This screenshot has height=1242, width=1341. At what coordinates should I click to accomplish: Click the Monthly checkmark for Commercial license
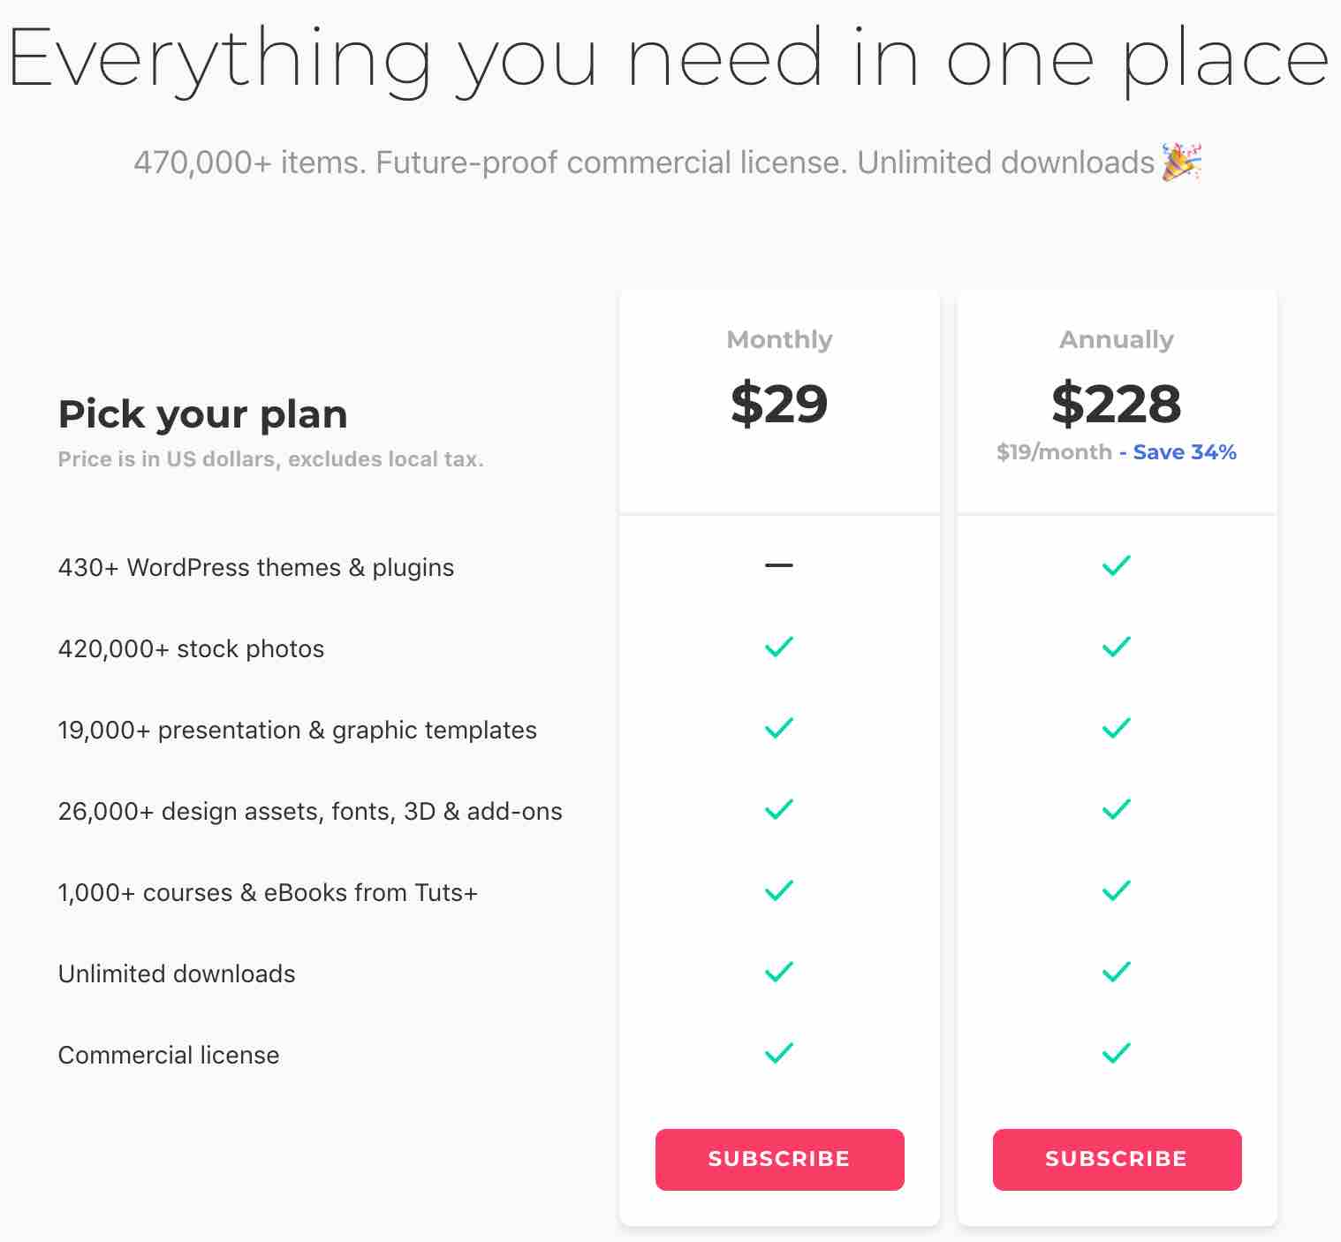tap(779, 1053)
